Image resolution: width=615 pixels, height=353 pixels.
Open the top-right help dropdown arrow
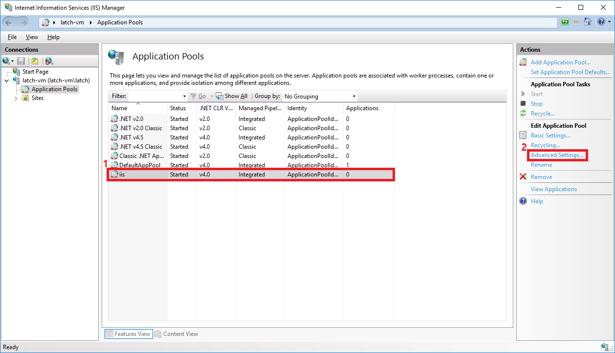(x=608, y=22)
